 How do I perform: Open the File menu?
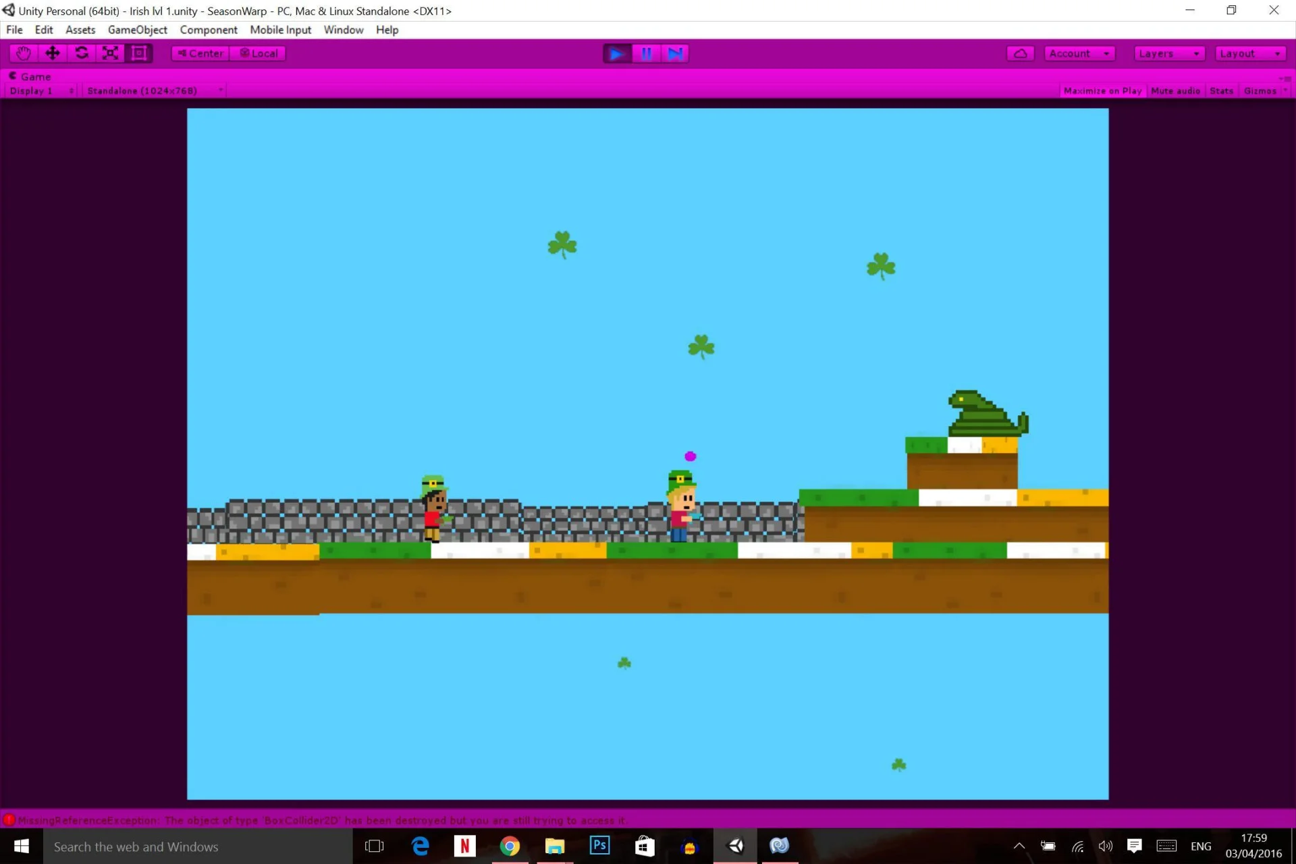point(14,30)
